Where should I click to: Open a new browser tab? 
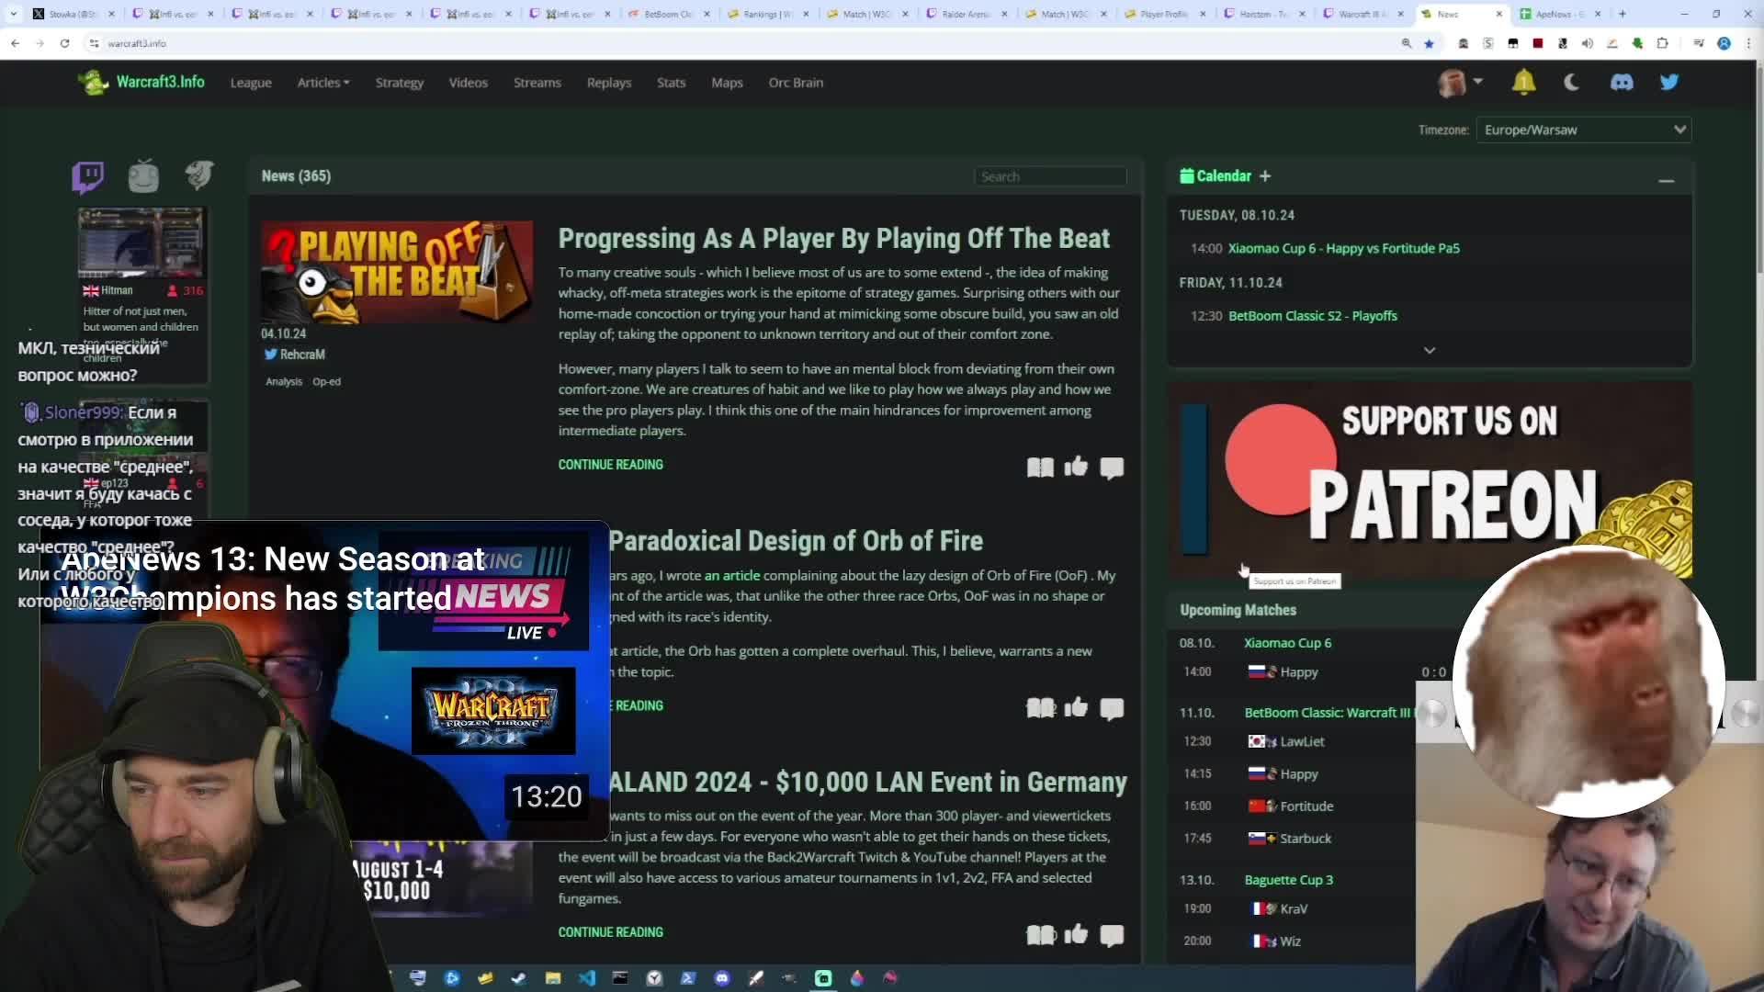pyautogui.click(x=1623, y=14)
